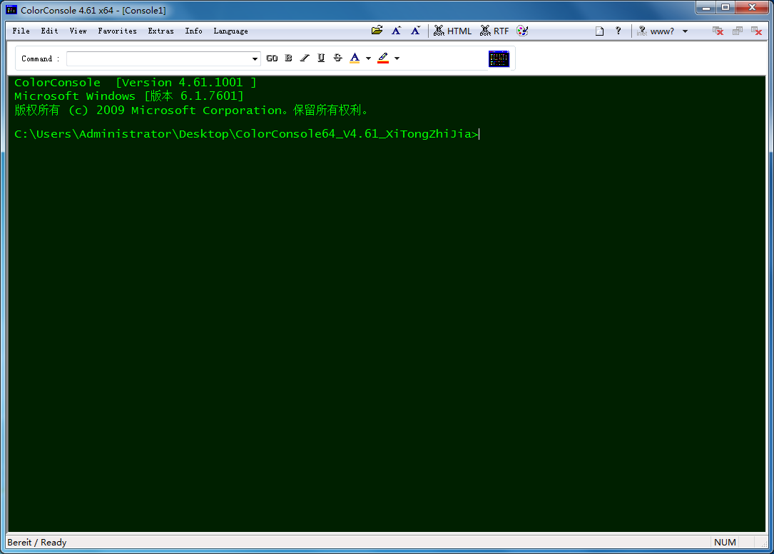Screen dimensions: 774x554
Task: Apply highlight color marker icon
Action: (x=383, y=58)
